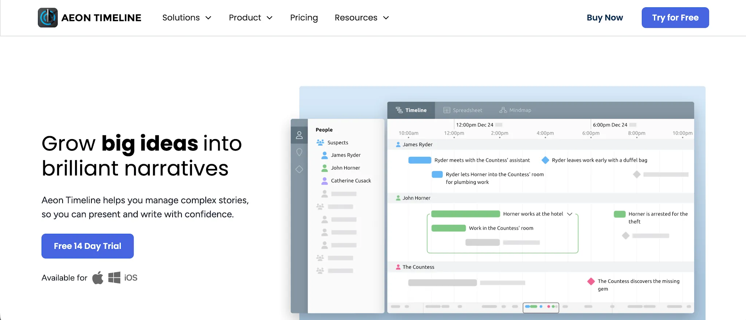Click the People panel heading
746x320 pixels.
tap(324, 130)
